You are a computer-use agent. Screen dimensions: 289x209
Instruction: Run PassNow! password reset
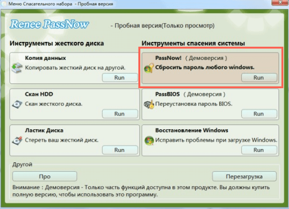(259, 78)
